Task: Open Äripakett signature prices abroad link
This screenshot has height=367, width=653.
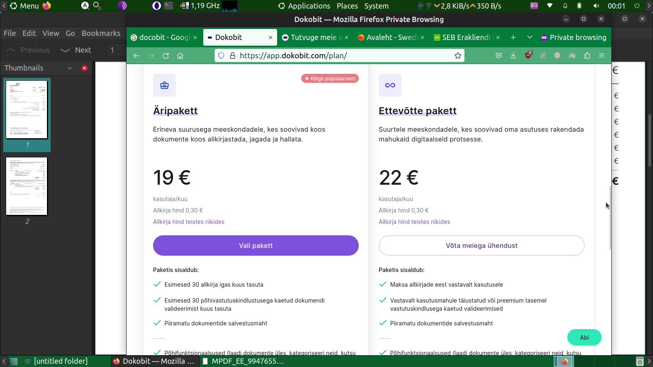Action: [189, 222]
